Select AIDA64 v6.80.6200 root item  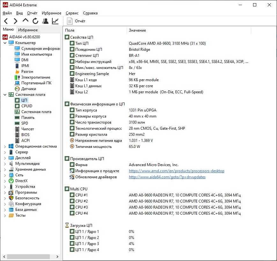coord(21,37)
